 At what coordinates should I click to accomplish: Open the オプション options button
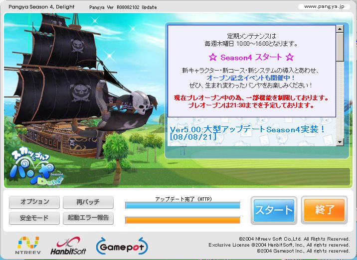(x=34, y=202)
